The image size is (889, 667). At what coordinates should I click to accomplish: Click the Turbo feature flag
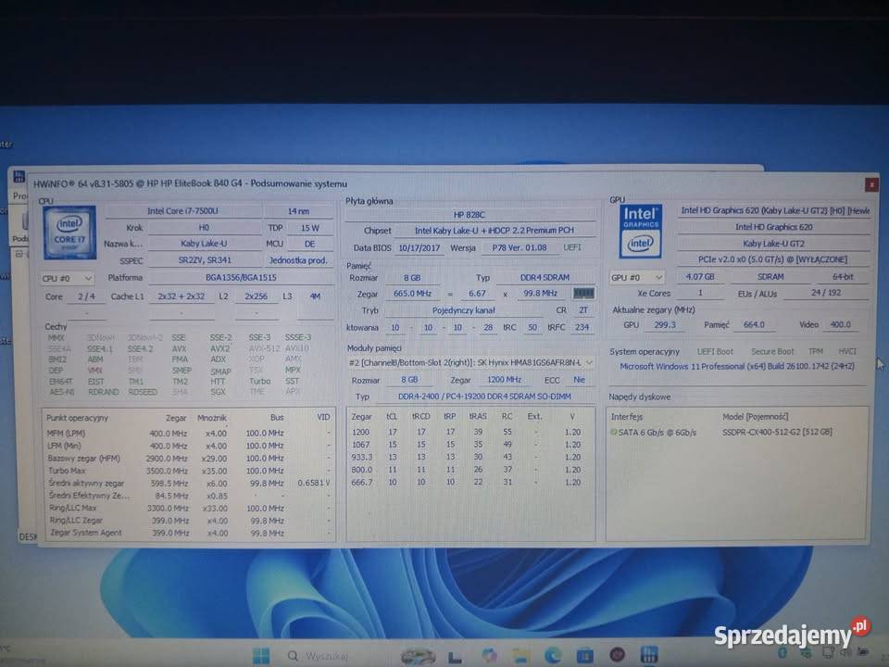(259, 381)
